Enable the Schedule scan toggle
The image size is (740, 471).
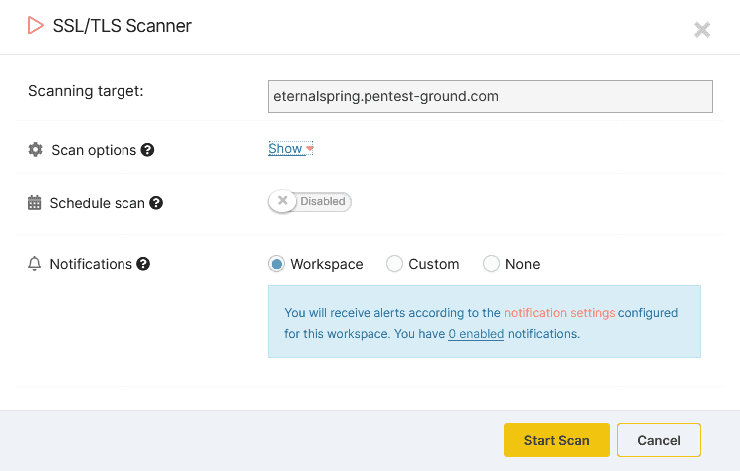pos(309,202)
